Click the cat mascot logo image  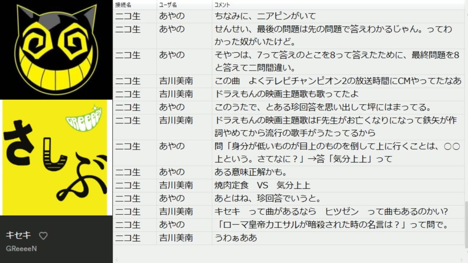click(x=56, y=49)
